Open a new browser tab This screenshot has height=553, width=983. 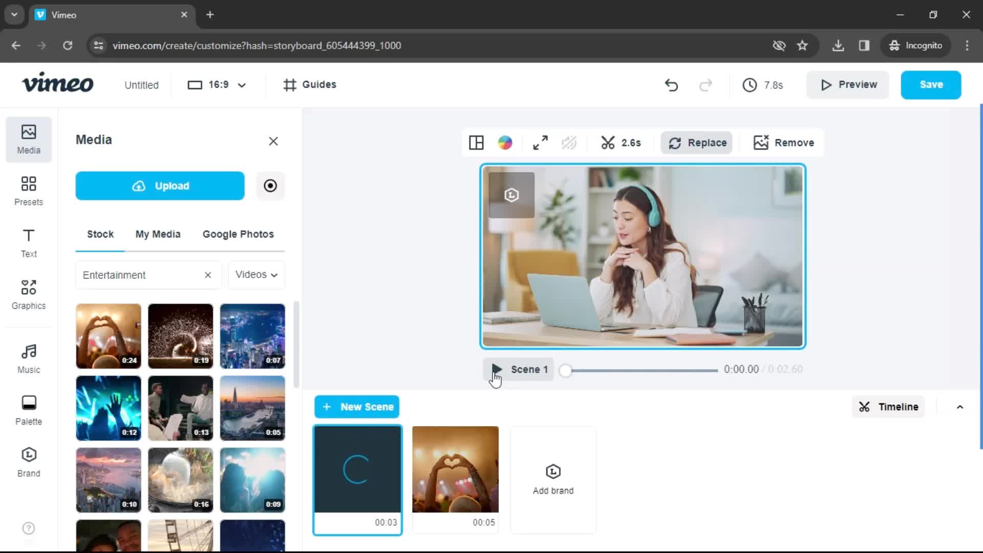(x=210, y=15)
